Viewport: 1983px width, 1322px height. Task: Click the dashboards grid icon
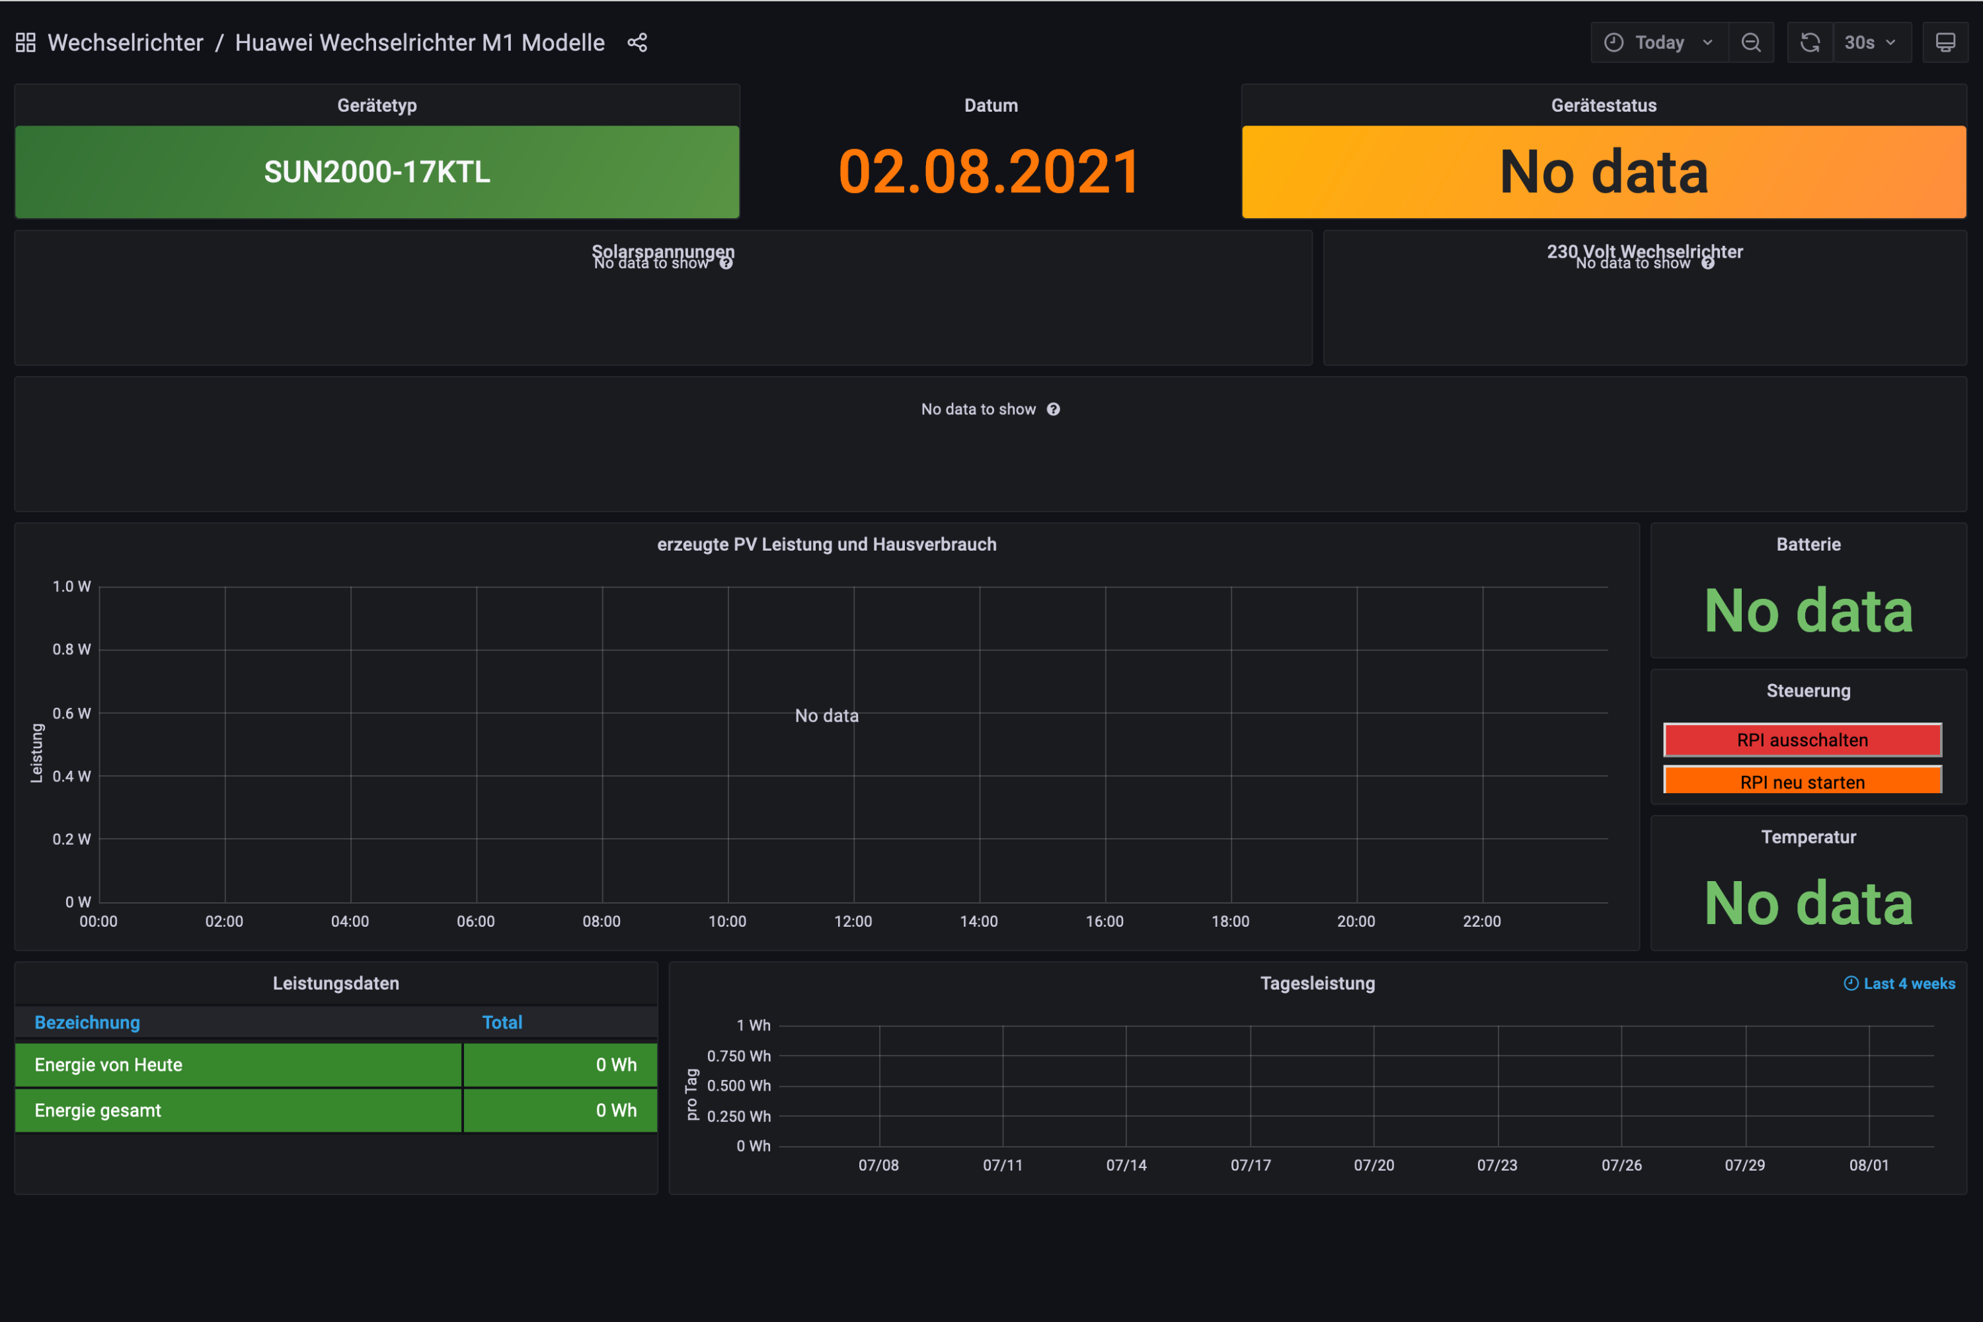tap(25, 43)
